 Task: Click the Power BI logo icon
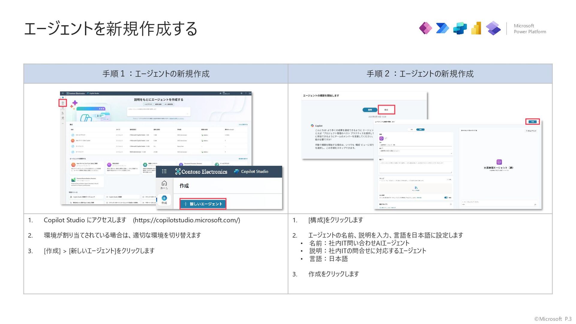[x=476, y=28]
